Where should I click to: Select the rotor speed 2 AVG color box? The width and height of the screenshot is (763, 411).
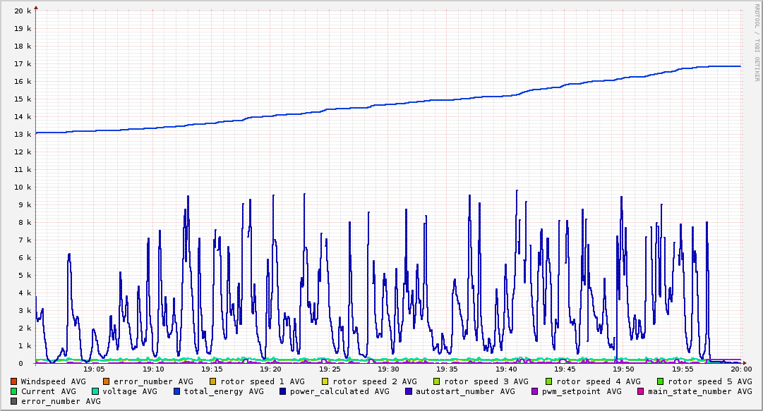(x=325, y=381)
